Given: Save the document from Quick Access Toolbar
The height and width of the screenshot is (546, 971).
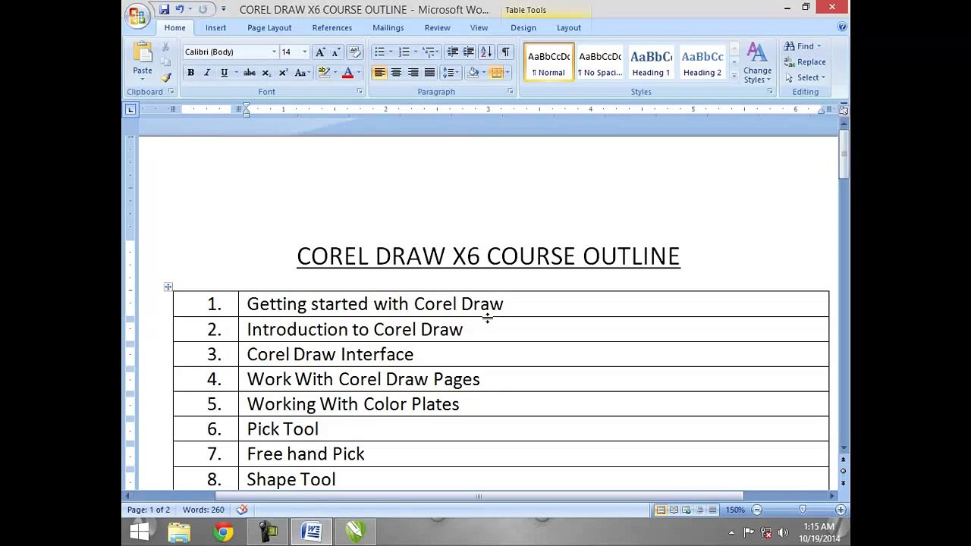Looking at the screenshot, I should click(164, 9).
